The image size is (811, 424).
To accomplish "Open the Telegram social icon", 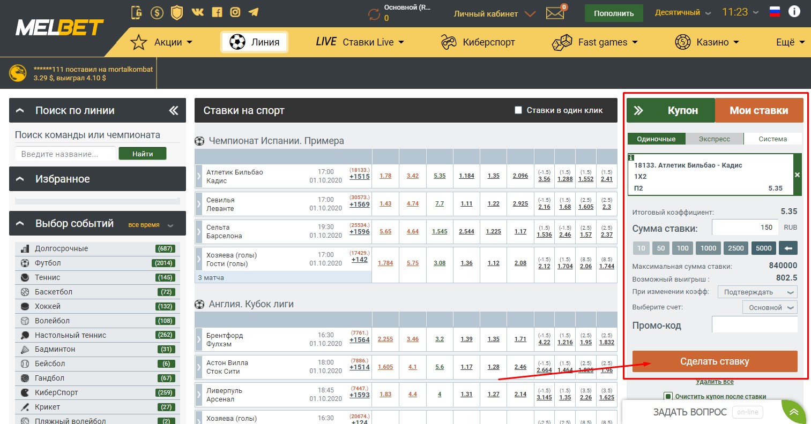I will (254, 12).
